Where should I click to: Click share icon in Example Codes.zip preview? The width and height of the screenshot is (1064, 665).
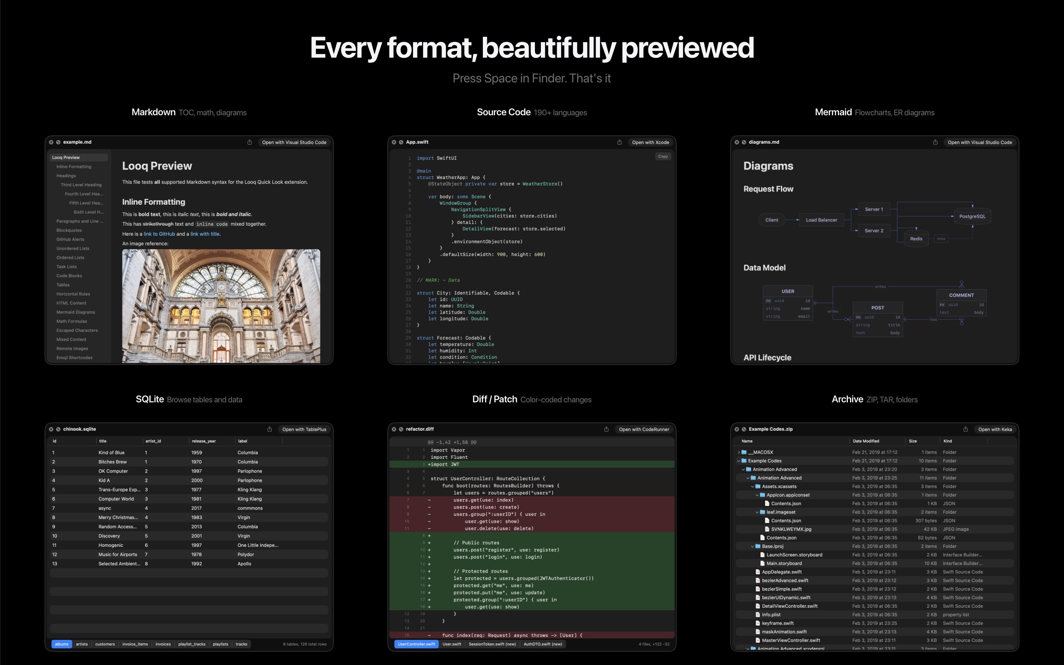pos(965,429)
